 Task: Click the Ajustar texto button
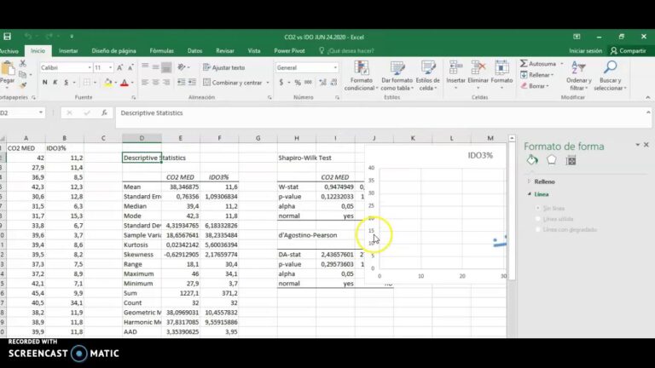pyautogui.click(x=224, y=67)
